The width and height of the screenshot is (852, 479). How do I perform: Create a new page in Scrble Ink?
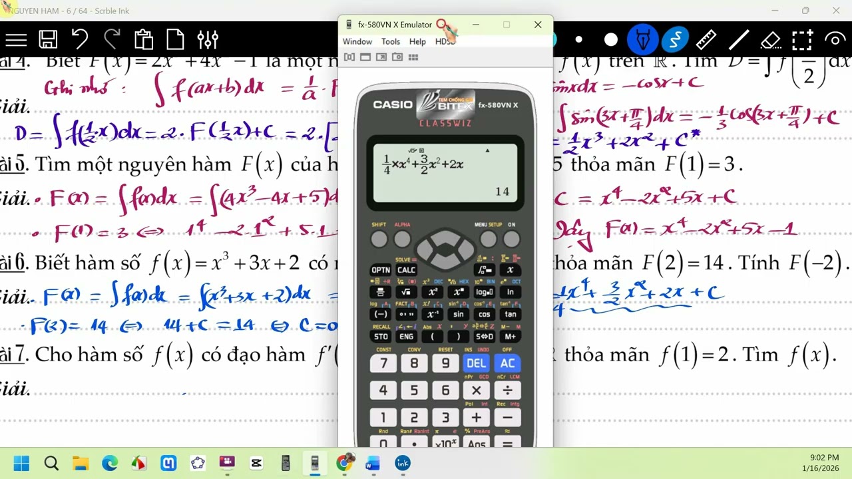175,40
